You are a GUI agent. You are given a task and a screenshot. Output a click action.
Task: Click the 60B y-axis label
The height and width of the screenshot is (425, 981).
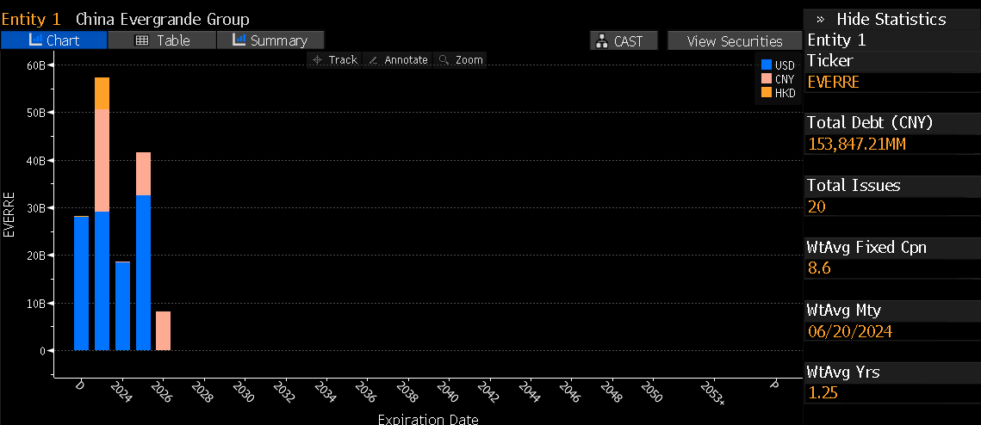tap(34, 65)
